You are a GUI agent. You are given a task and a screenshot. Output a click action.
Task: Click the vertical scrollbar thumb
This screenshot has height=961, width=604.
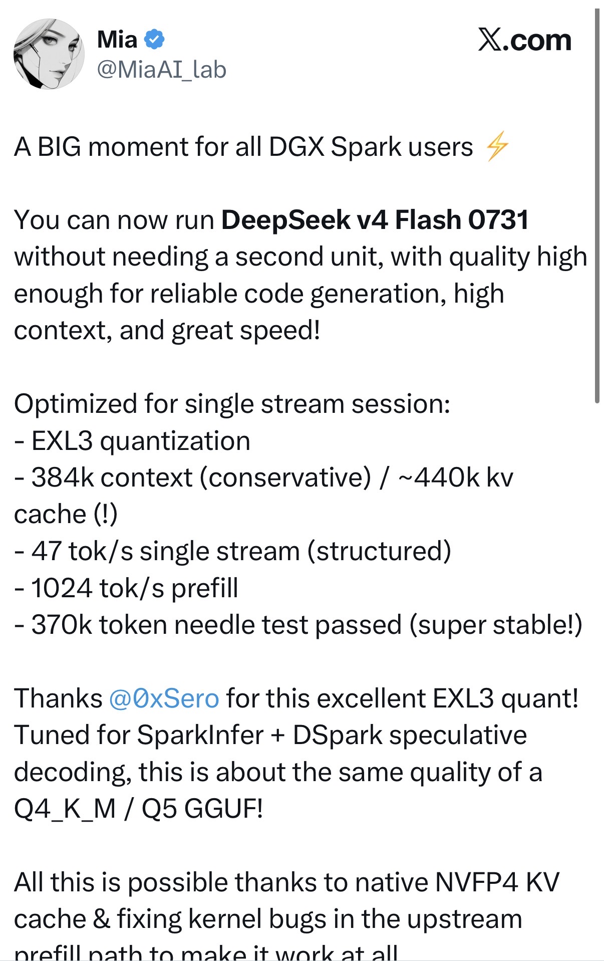(x=597, y=205)
